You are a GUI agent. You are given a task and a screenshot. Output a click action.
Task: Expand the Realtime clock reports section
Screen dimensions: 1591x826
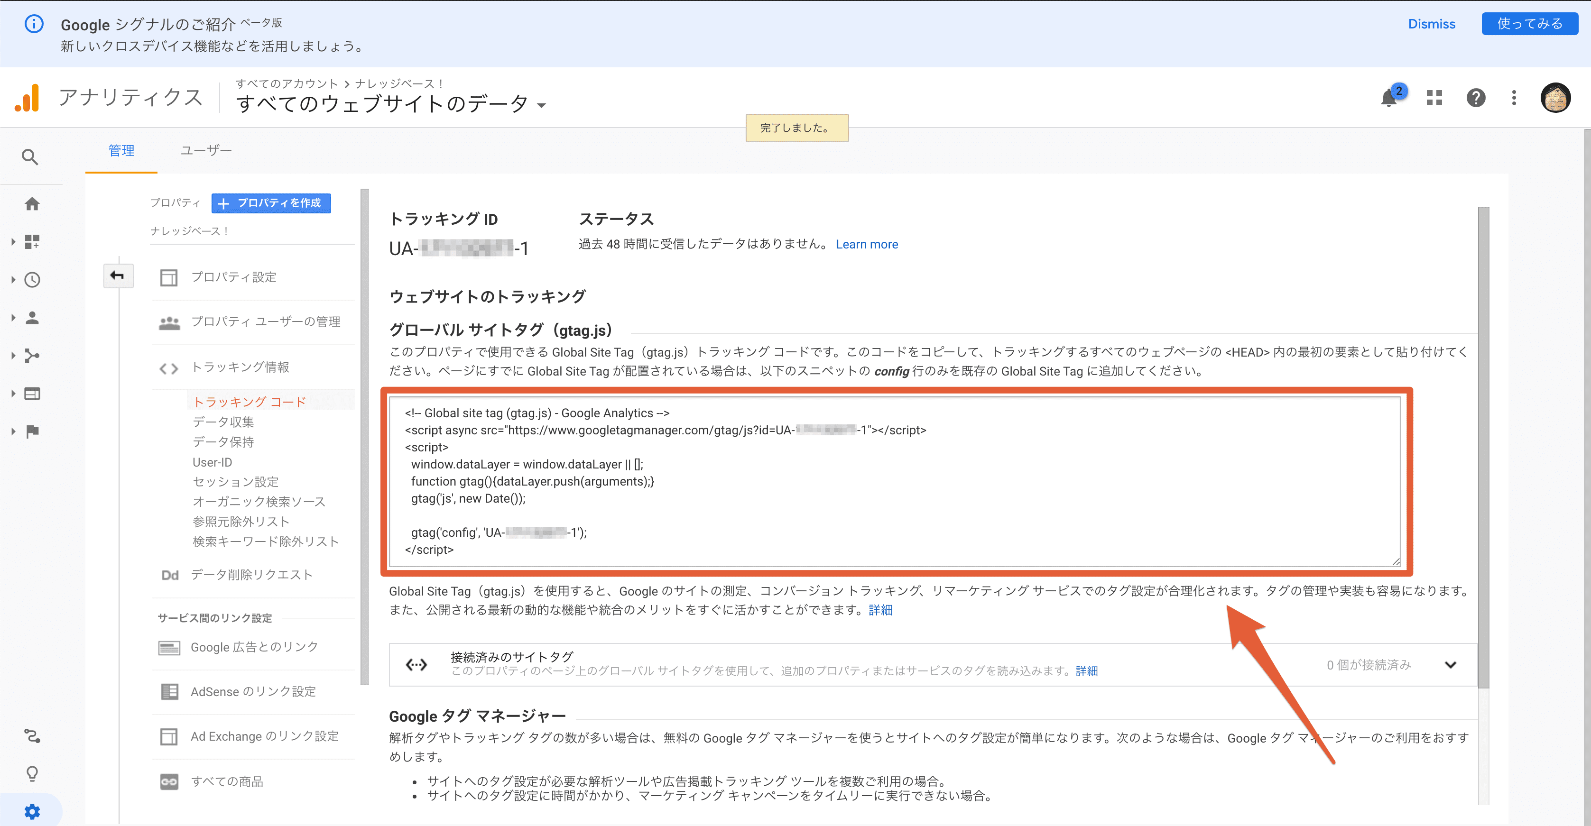coord(32,280)
